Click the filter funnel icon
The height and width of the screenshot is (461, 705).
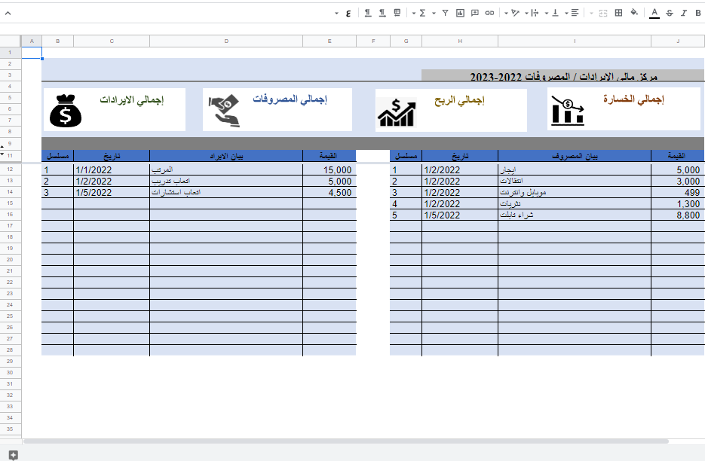(445, 13)
